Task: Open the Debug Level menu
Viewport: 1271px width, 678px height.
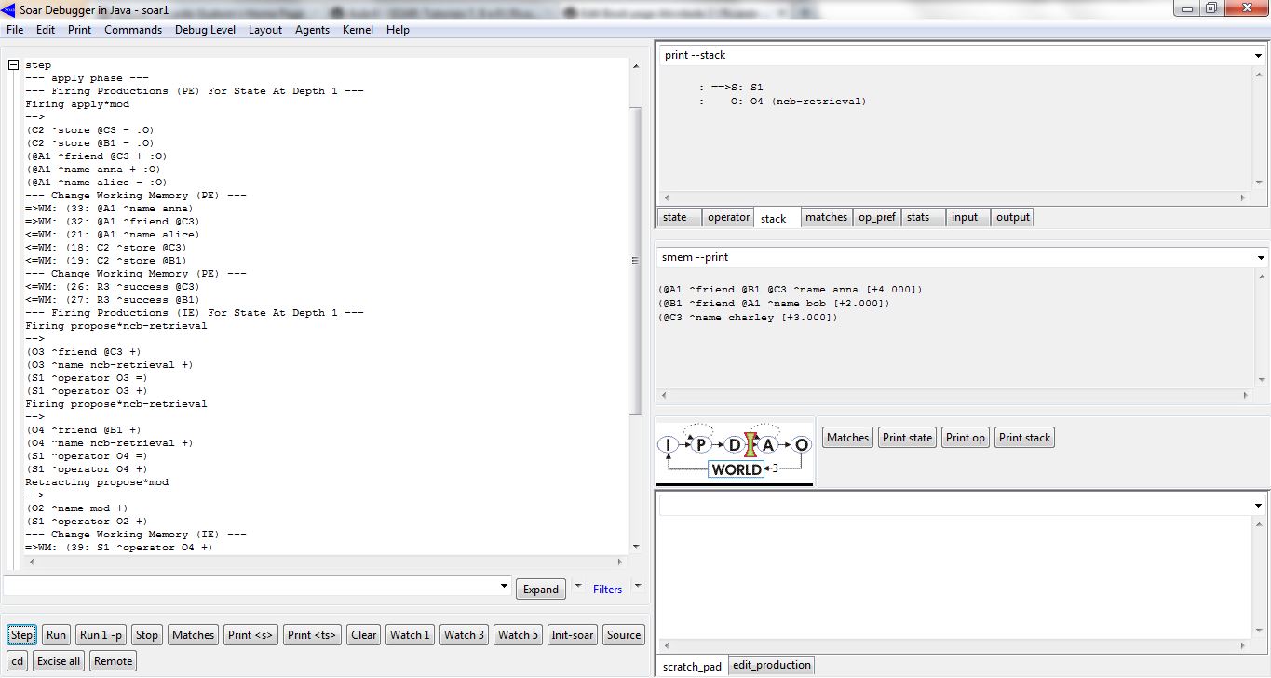Action: [205, 30]
